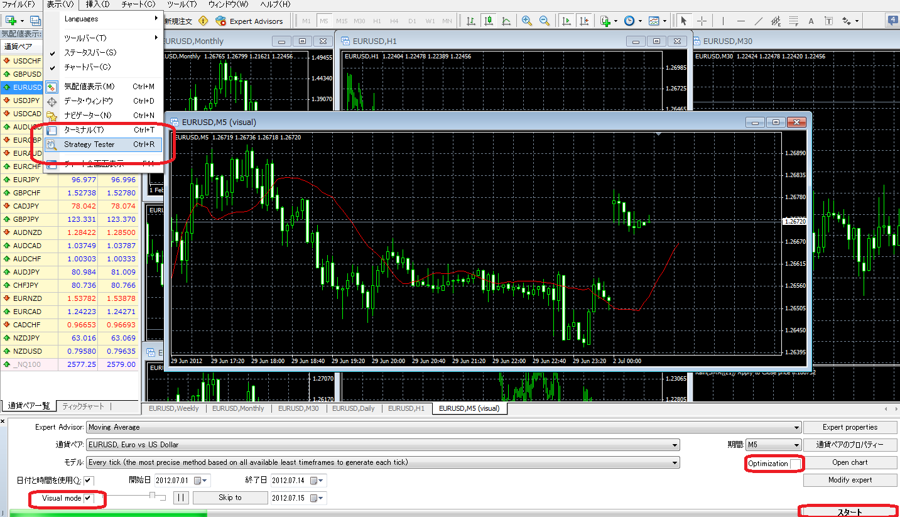Screen dimensions: 900x517
Task: Open the モデル model dropdown
Action: pyautogui.click(x=383, y=462)
